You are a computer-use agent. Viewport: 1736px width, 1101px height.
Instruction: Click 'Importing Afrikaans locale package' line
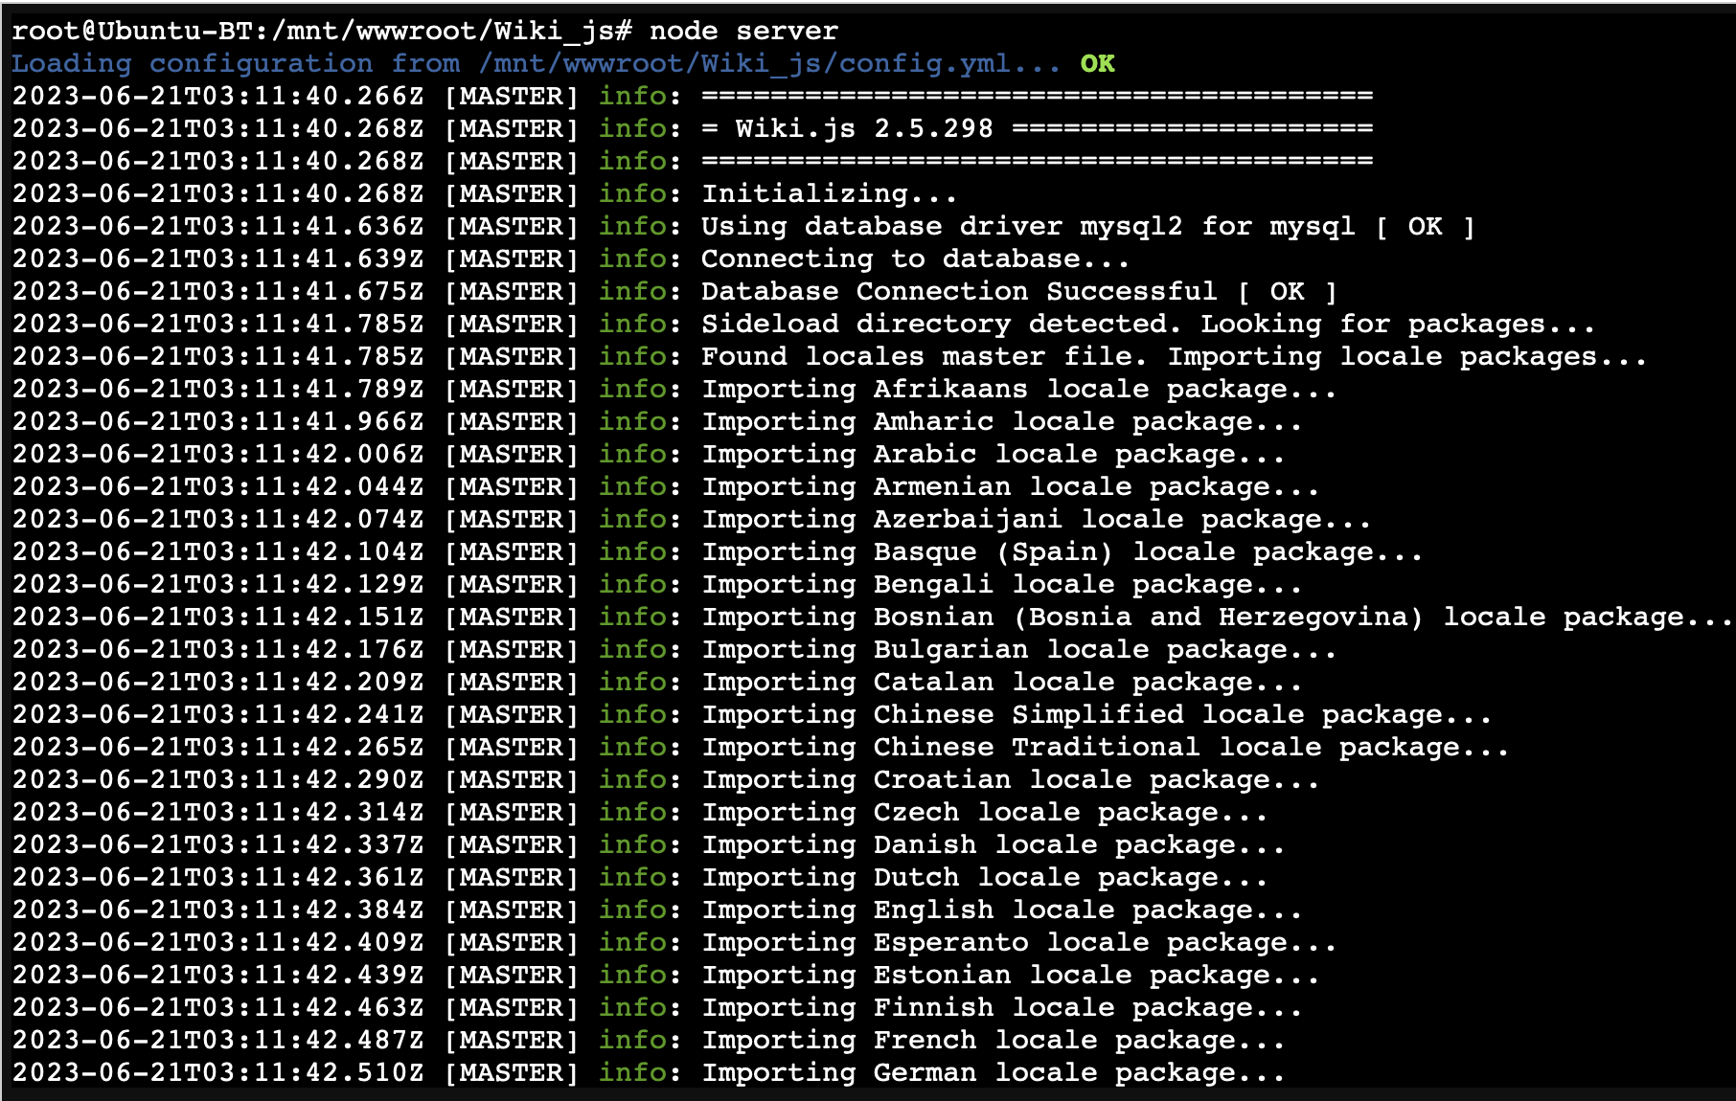1018,389
